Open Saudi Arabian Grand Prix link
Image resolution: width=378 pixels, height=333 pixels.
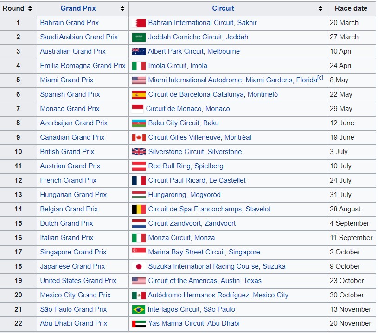[x=79, y=37]
